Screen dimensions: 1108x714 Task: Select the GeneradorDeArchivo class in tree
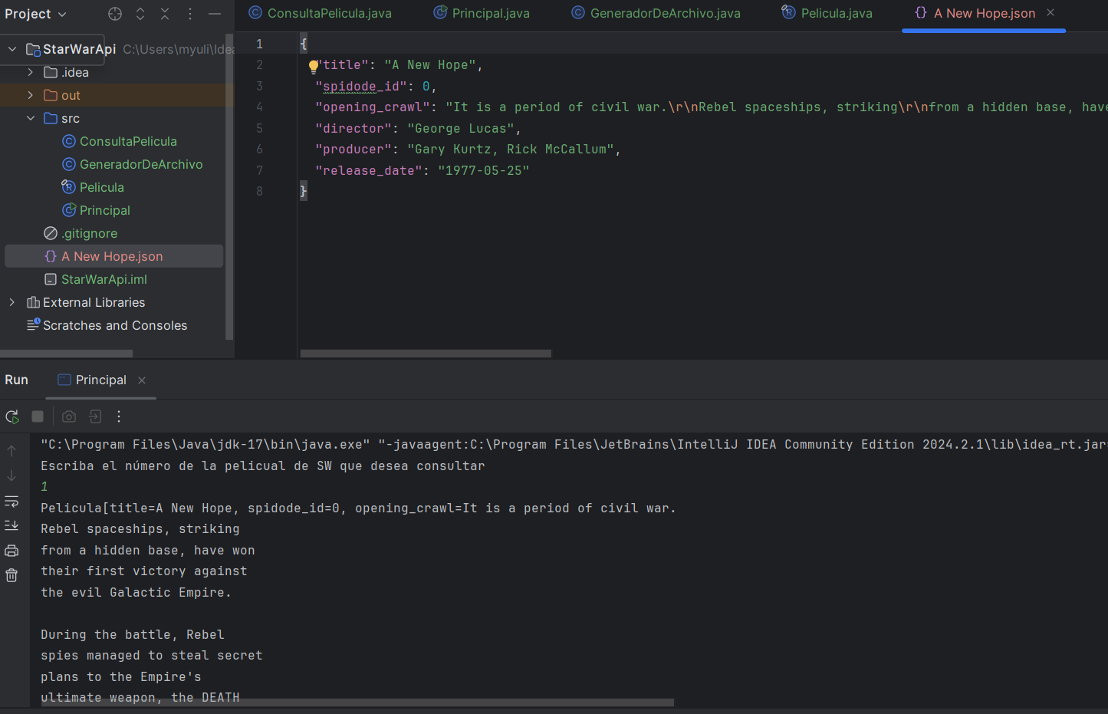pyautogui.click(x=133, y=164)
